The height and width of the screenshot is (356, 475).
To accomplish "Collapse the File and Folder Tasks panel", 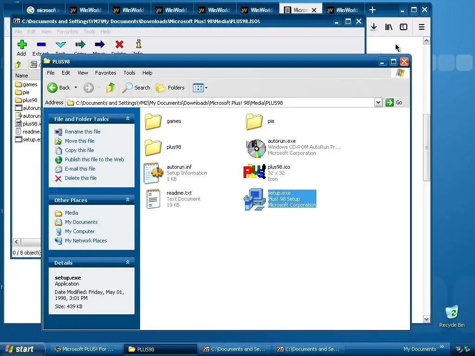I will point(128,119).
